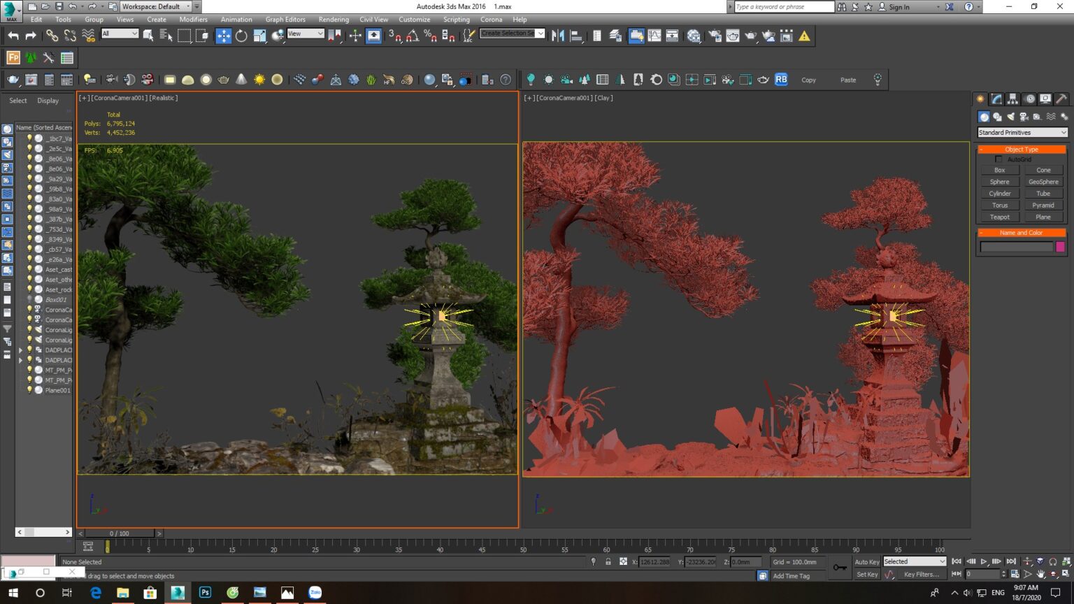The height and width of the screenshot is (604, 1074).
Task: Click the Corona Sun icon in the toolbar
Action: (259, 80)
